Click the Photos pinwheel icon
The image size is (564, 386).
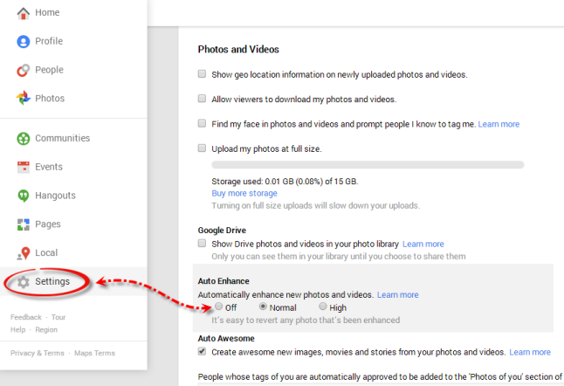tap(24, 98)
